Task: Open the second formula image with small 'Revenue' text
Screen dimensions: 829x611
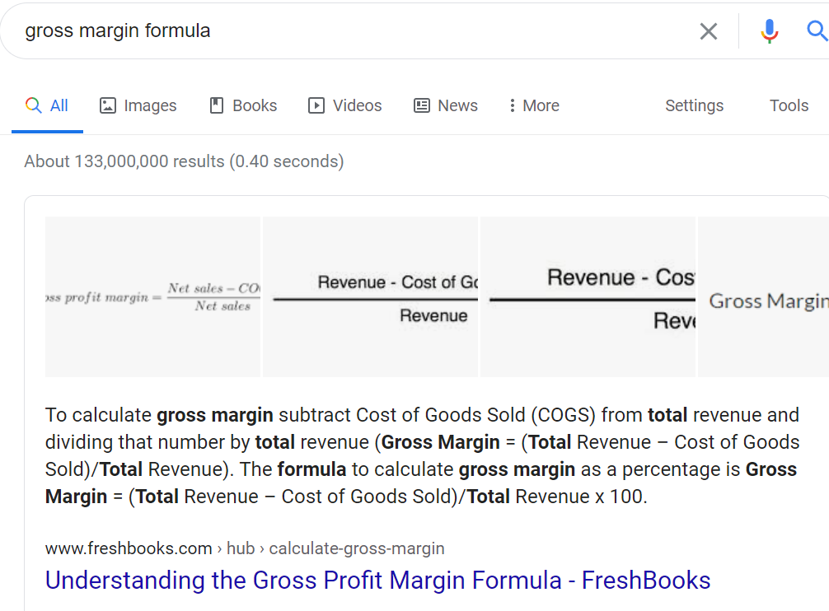Action: pyautogui.click(x=370, y=296)
